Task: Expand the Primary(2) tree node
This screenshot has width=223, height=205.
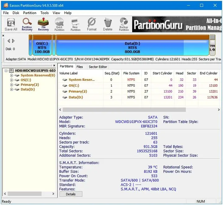Action: 11,85
